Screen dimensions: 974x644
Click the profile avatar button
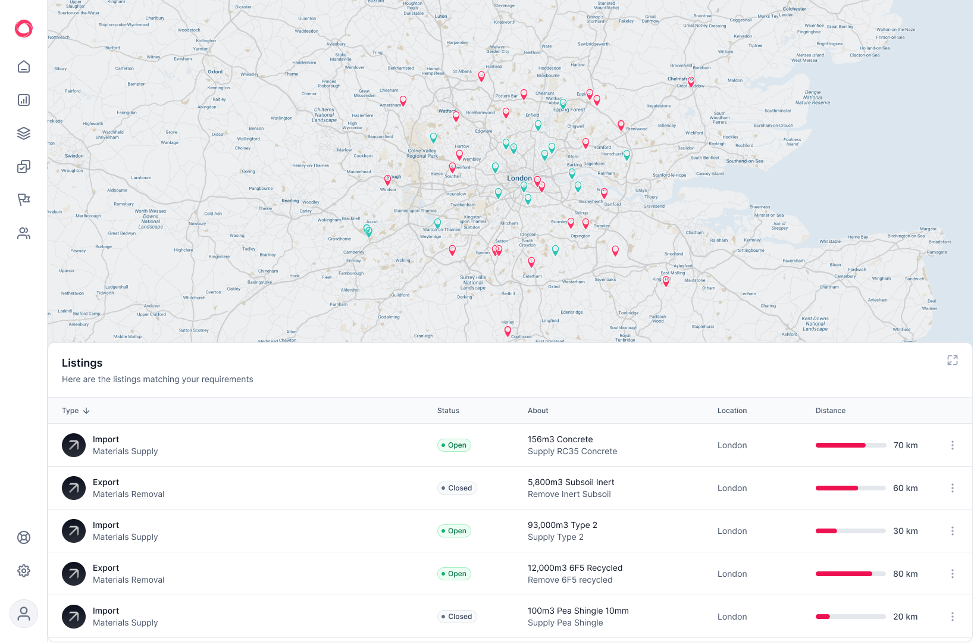24,614
